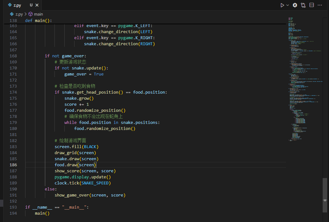Close the z.py tab

click(37, 5)
